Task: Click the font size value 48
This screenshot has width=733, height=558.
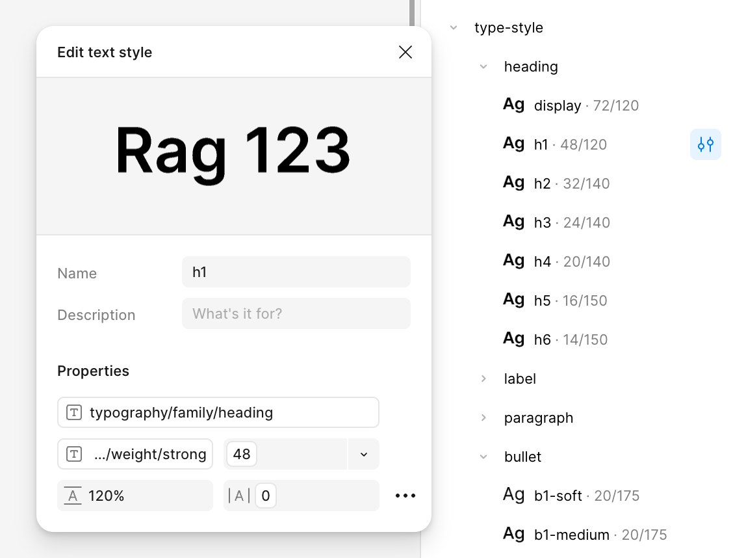Action: (x=242, y=454)
